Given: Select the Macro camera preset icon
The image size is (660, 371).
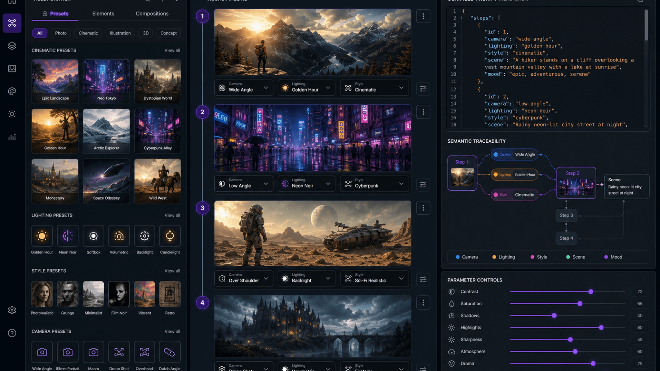Looking at the screenshot, I should (93, 352).
